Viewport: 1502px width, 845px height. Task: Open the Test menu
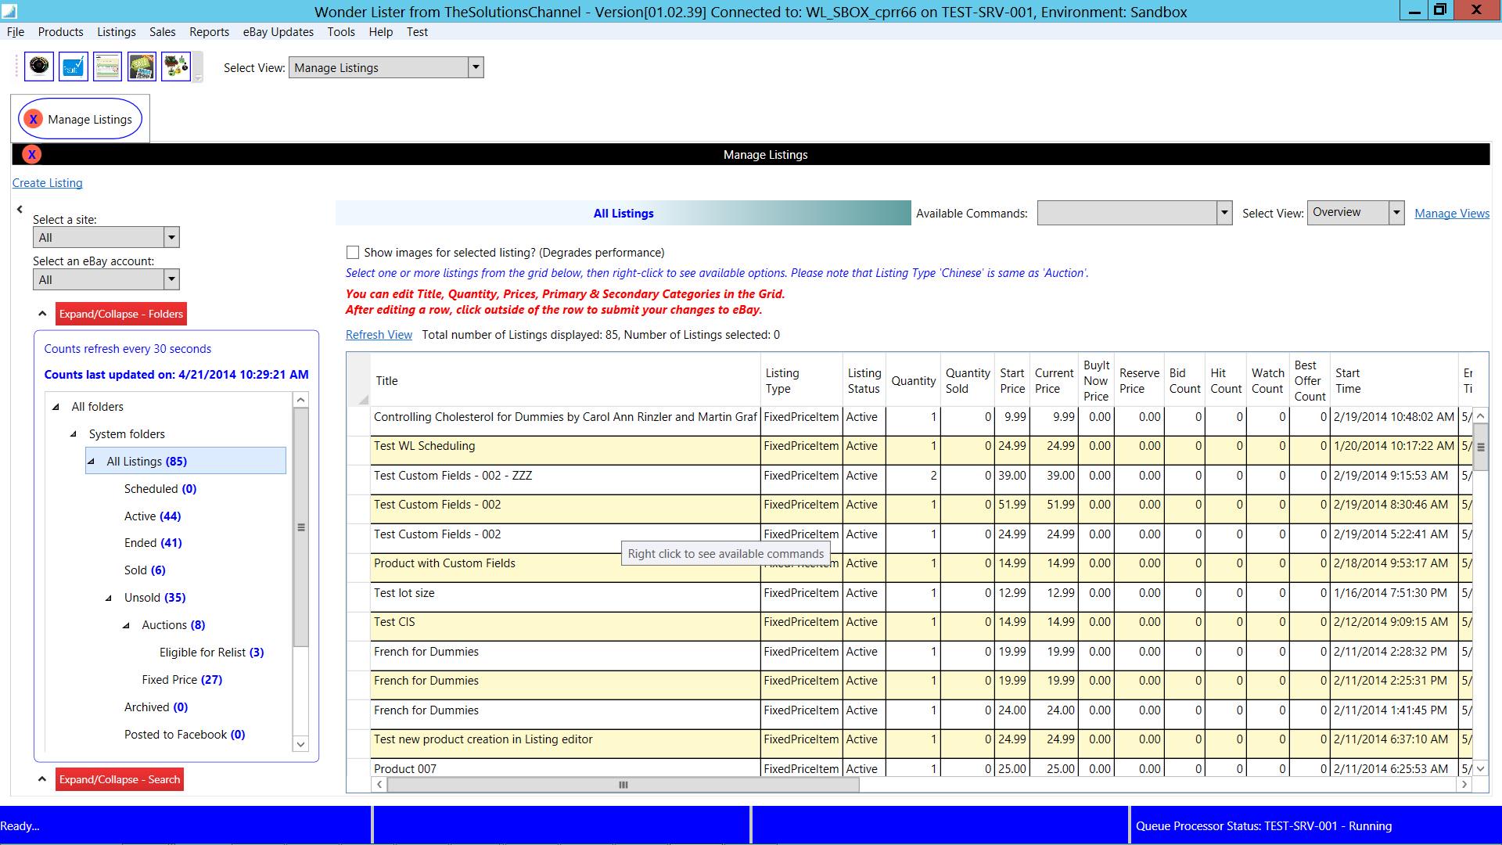coord(417,32)
